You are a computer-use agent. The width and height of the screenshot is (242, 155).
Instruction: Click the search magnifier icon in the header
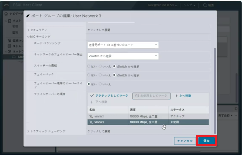210,5
